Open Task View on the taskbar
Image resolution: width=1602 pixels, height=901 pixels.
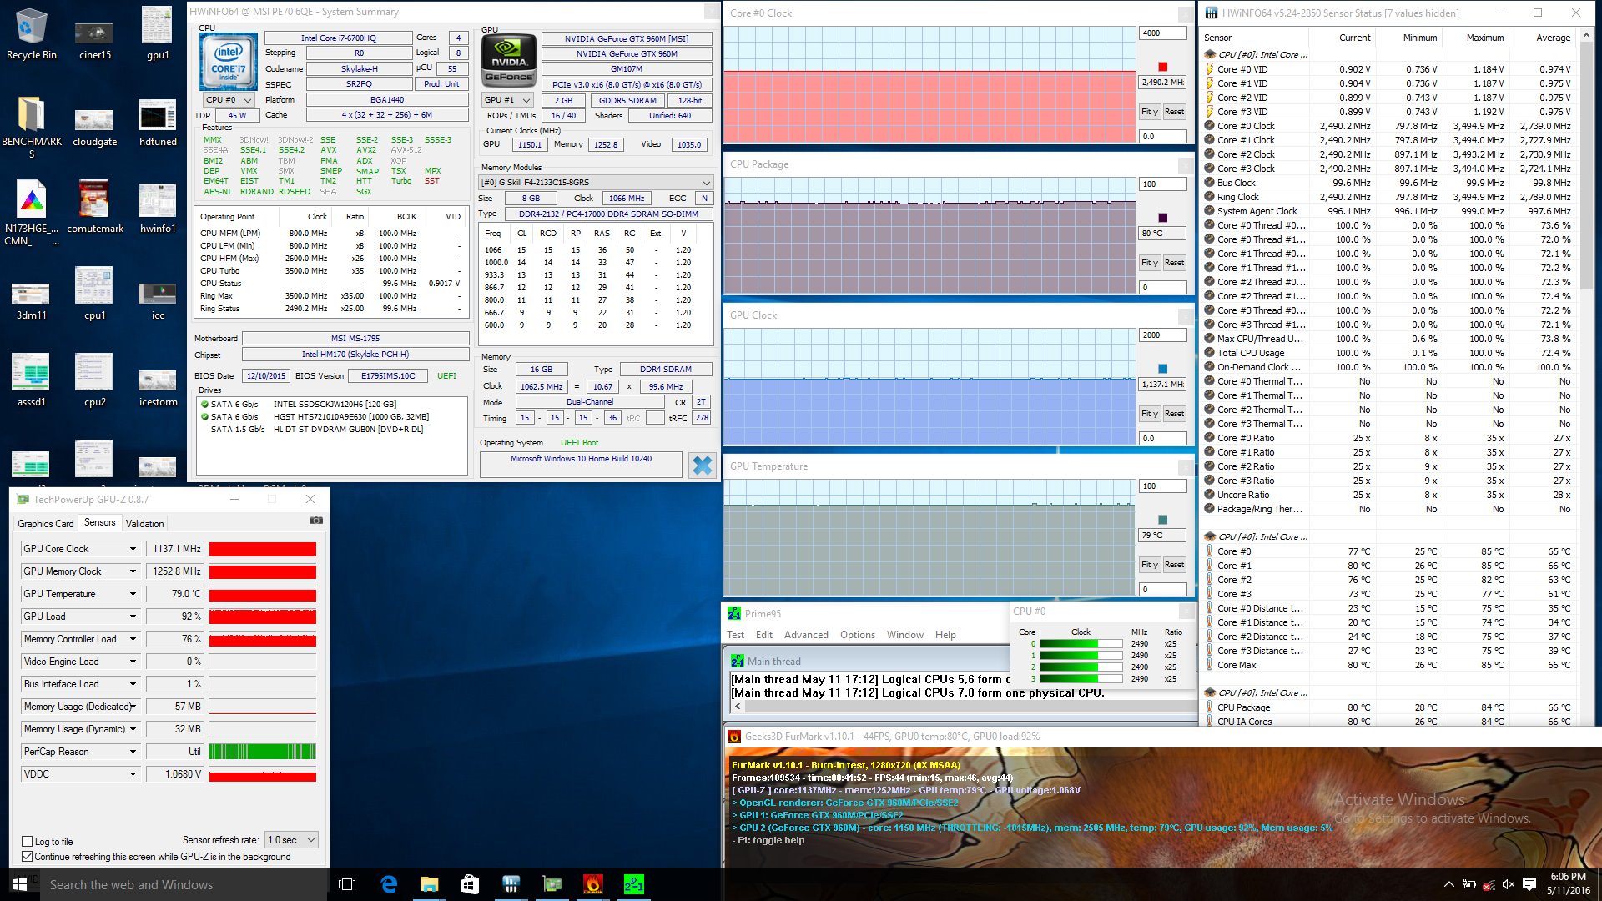pyautogui.click(x=347, y=884)
